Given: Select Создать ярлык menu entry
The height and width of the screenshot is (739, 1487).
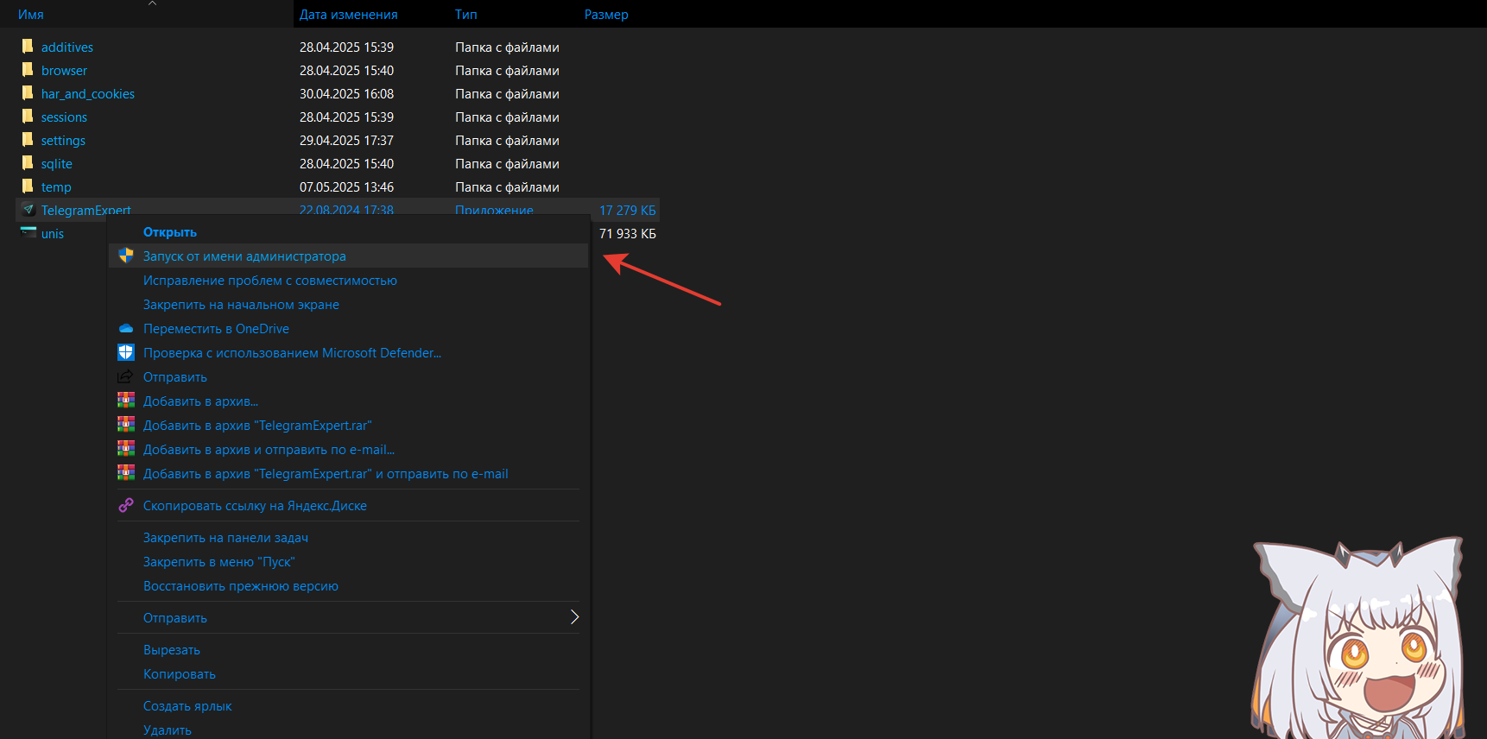Looking at the screenshot, I should [187, 706].
